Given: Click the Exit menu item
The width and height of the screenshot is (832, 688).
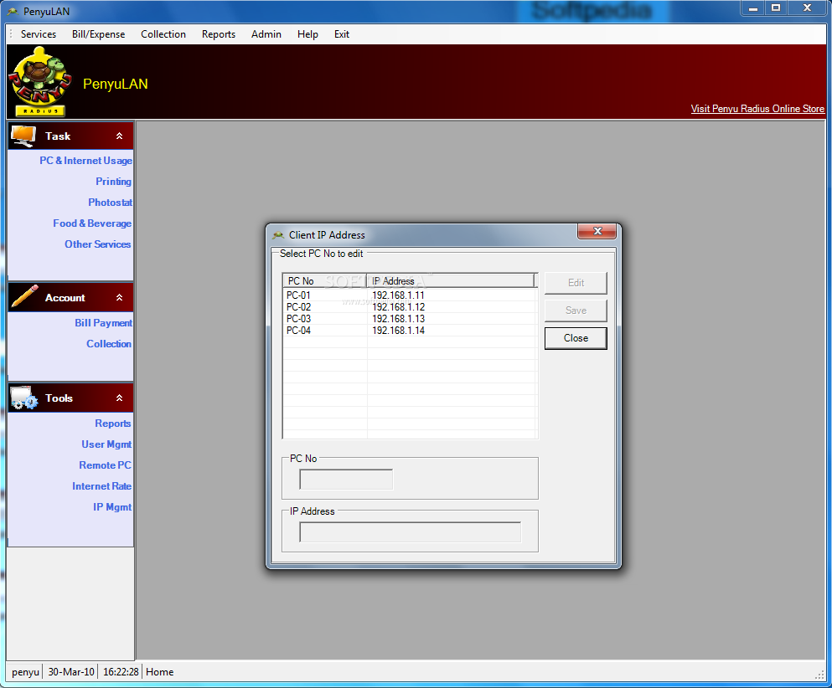Looking at the screenshot, I should [342, 34].
